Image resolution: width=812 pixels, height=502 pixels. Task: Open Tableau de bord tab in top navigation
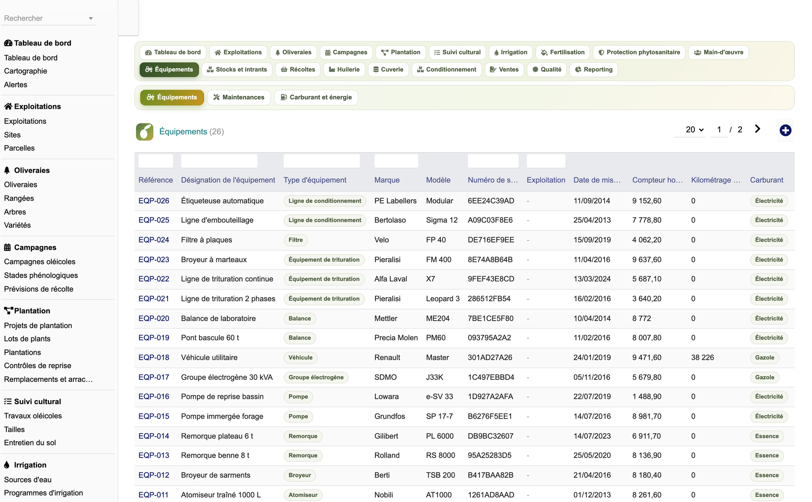tap(173, 52)
